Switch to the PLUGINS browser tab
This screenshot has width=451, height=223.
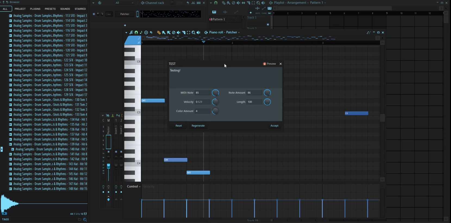click(x=35, y=9)
